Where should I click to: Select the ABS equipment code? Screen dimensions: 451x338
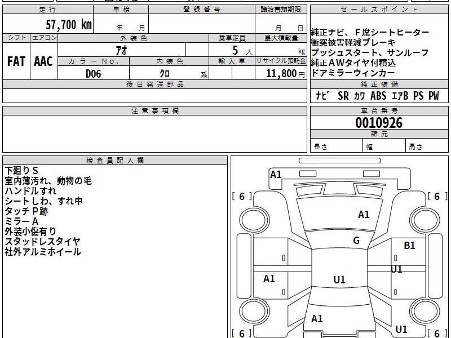[378, 96]
